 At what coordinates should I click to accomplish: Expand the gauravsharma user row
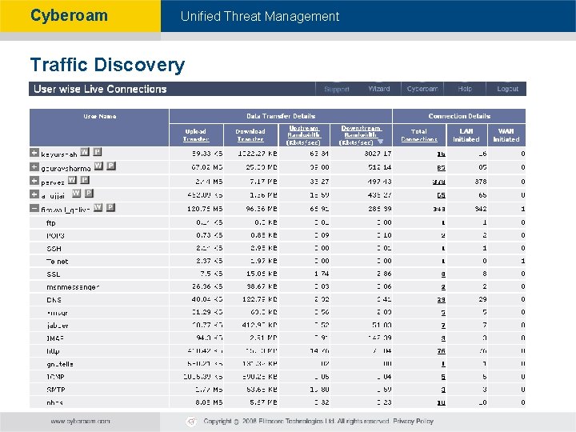(x=34, y=166)
